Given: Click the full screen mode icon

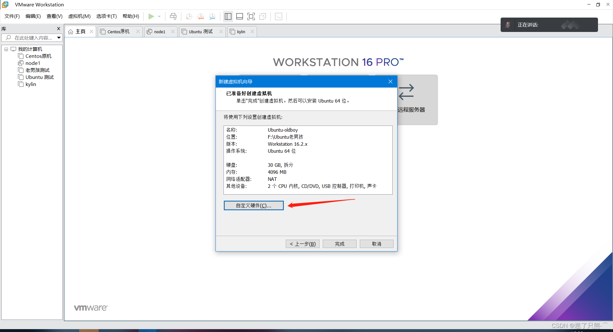Looking at the screenshot, I should (251, 16).
